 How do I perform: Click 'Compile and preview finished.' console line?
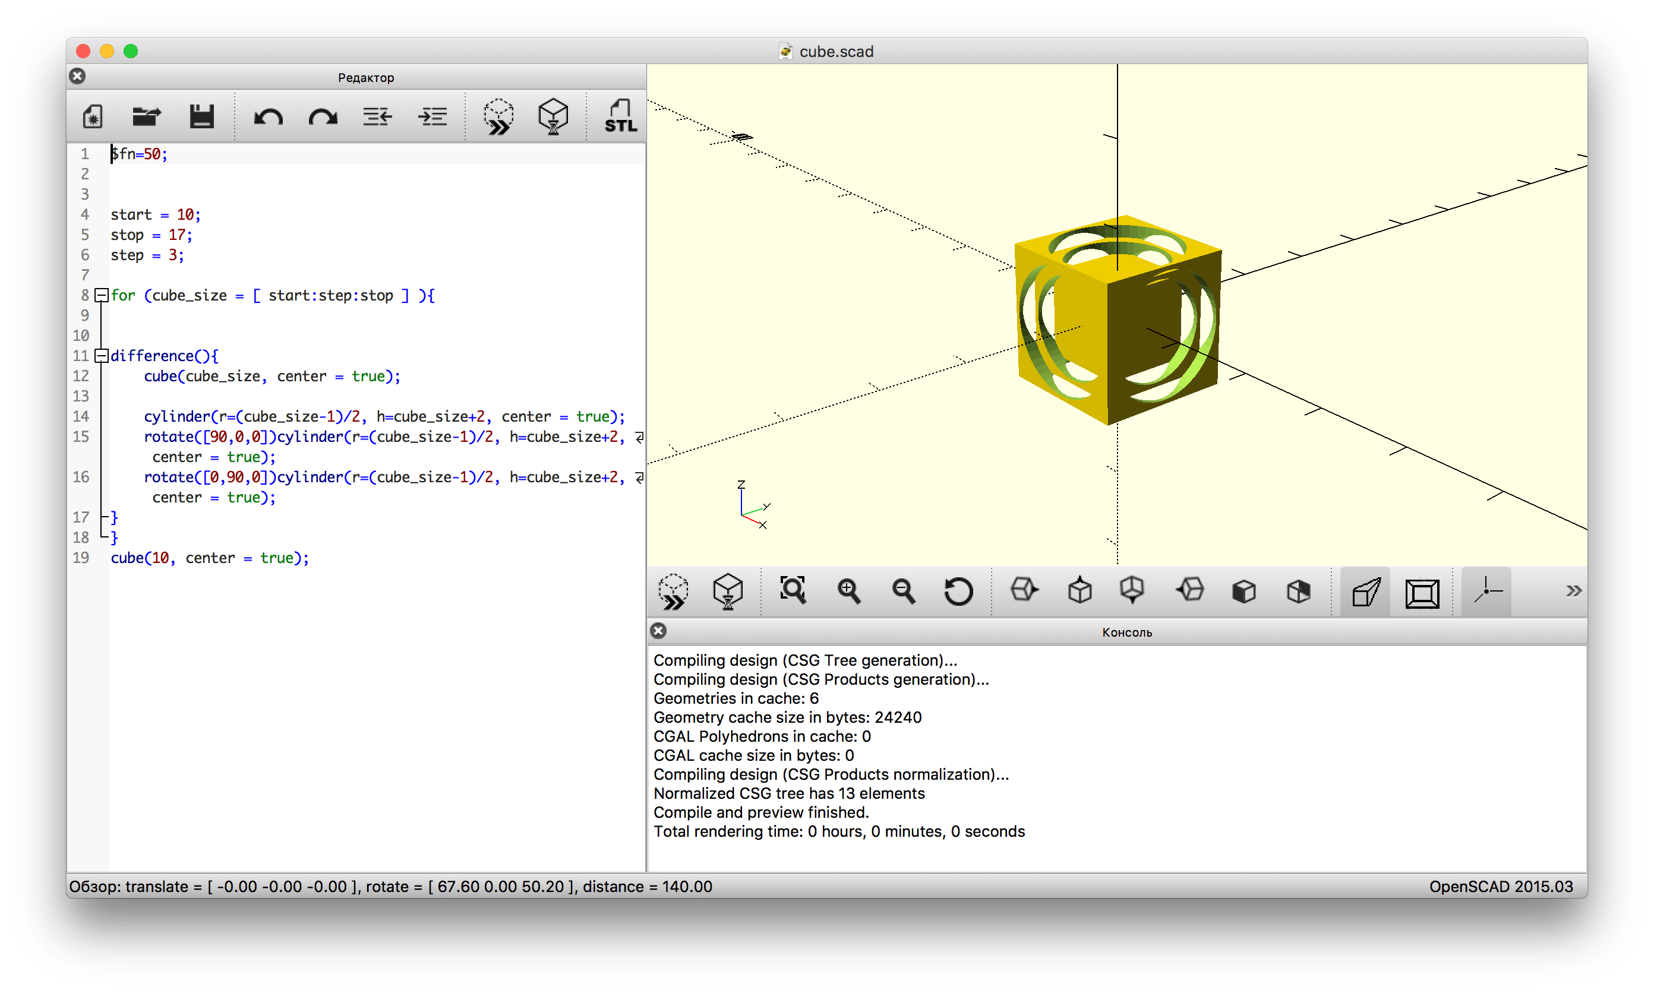[x=760, y=812]
